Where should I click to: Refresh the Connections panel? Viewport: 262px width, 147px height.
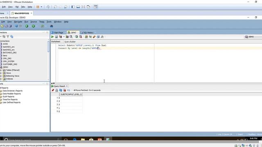(4, 36)
